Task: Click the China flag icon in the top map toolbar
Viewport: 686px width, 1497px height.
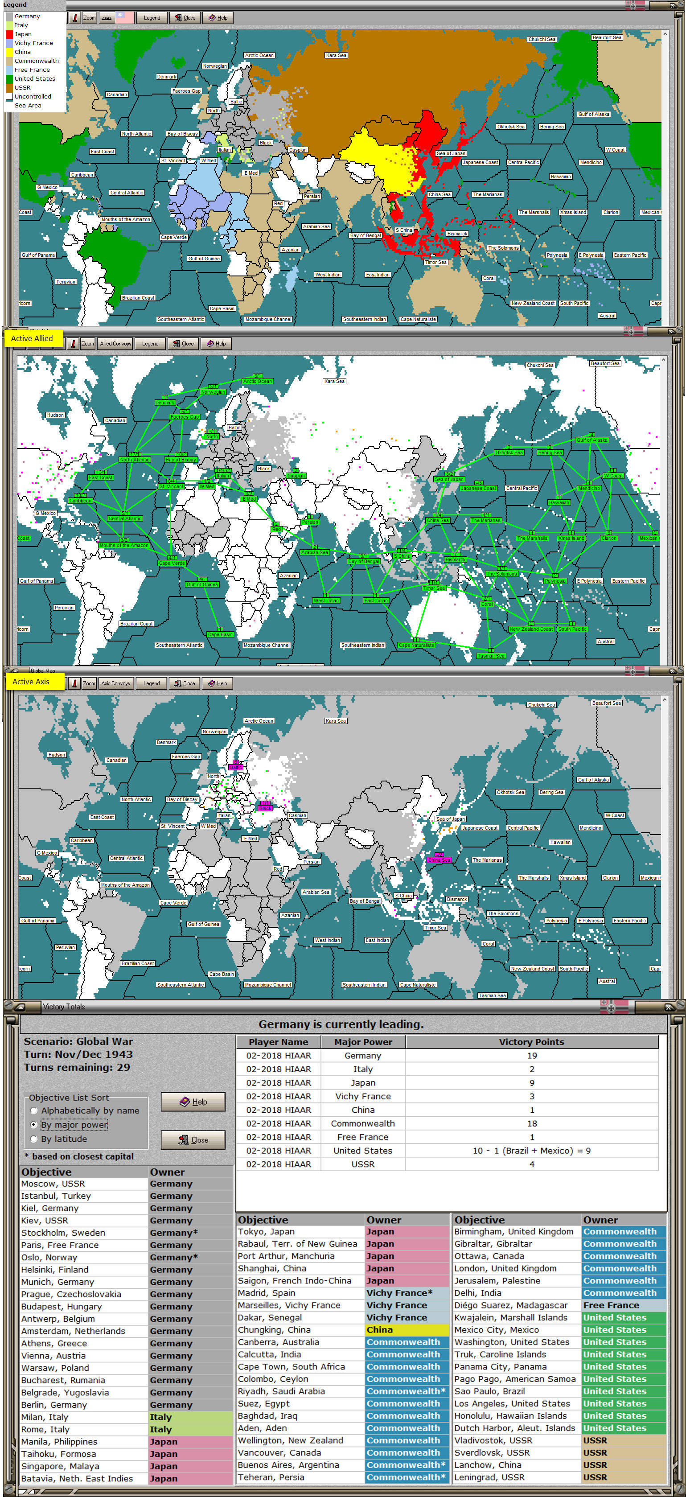Action: tap(124, 17)
